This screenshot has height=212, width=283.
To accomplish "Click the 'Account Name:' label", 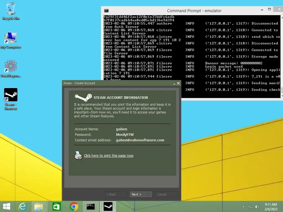I will pyautogui.click(x=87, y=129).
